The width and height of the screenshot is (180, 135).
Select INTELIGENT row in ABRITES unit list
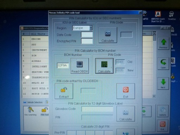point(35,66)
